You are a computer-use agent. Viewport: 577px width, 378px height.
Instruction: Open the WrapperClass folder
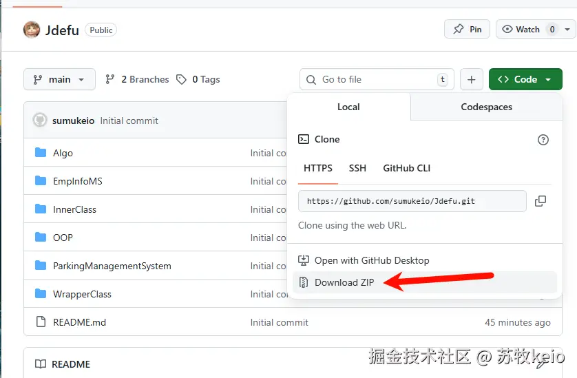point(82,294)
